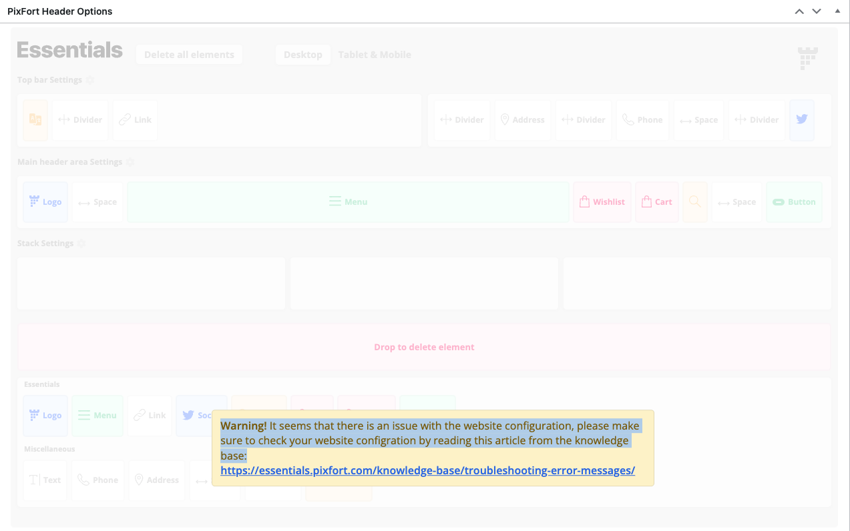
Task: Click the PixFort castle logo
Action: (808, 59)
